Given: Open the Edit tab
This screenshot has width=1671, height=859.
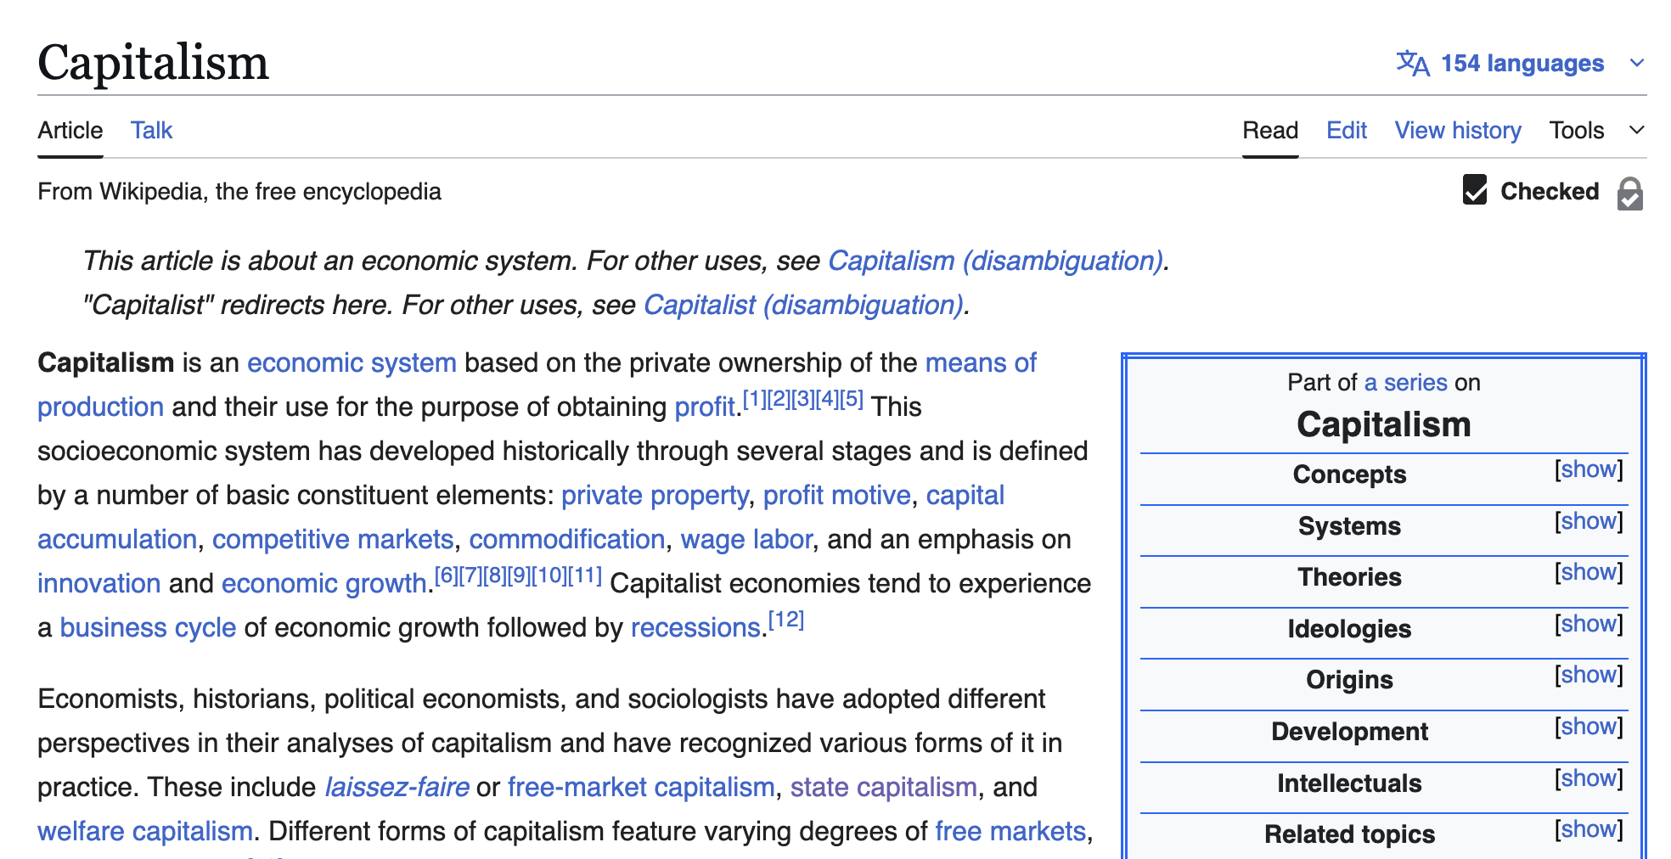Looking at the screenshot, I should coord(1346,130).
